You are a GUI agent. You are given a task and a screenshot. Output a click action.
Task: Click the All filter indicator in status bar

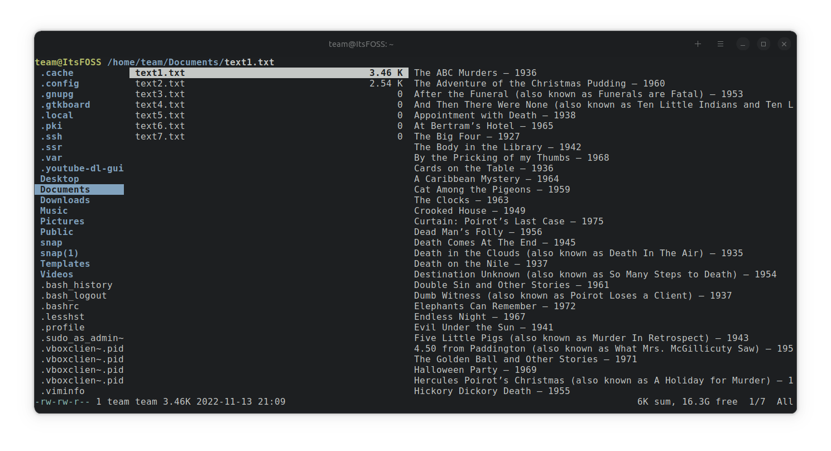coord(785,401)
